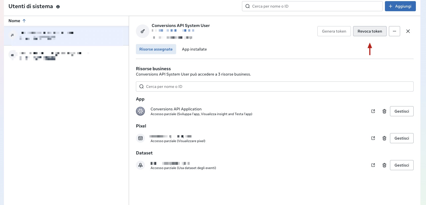Click Gestisci for Conversions API Application
Image resolution: width=426 pixels, height=205 pixels.
point(402,111)
